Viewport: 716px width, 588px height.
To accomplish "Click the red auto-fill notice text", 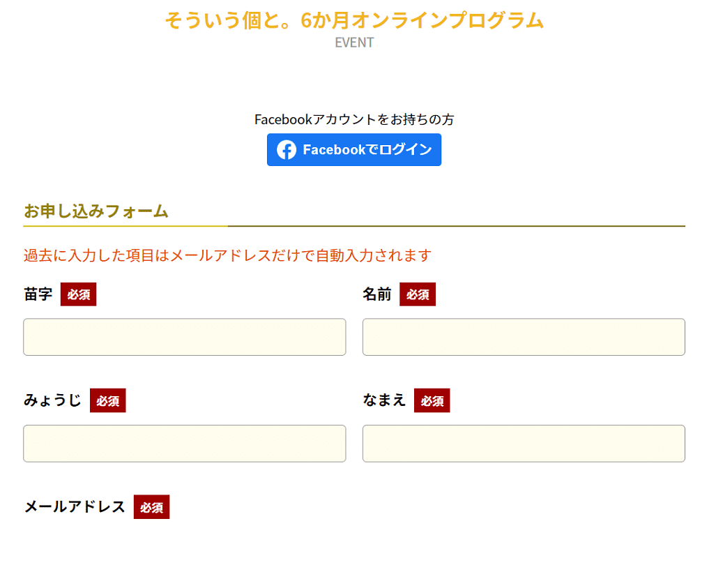I will click(x=227, y=255).
